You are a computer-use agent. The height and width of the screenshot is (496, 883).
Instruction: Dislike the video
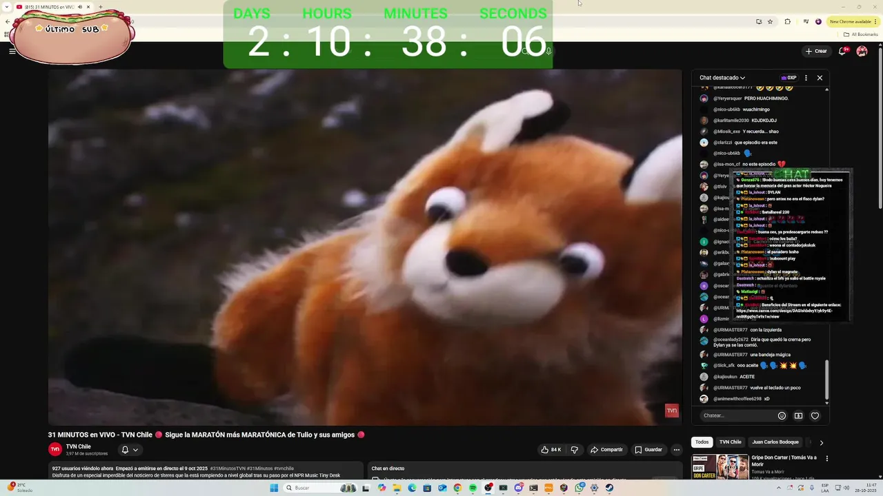click(x=574, y=450)
